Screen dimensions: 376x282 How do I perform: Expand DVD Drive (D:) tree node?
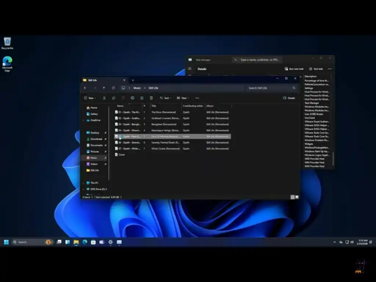[x=83, y=189]
